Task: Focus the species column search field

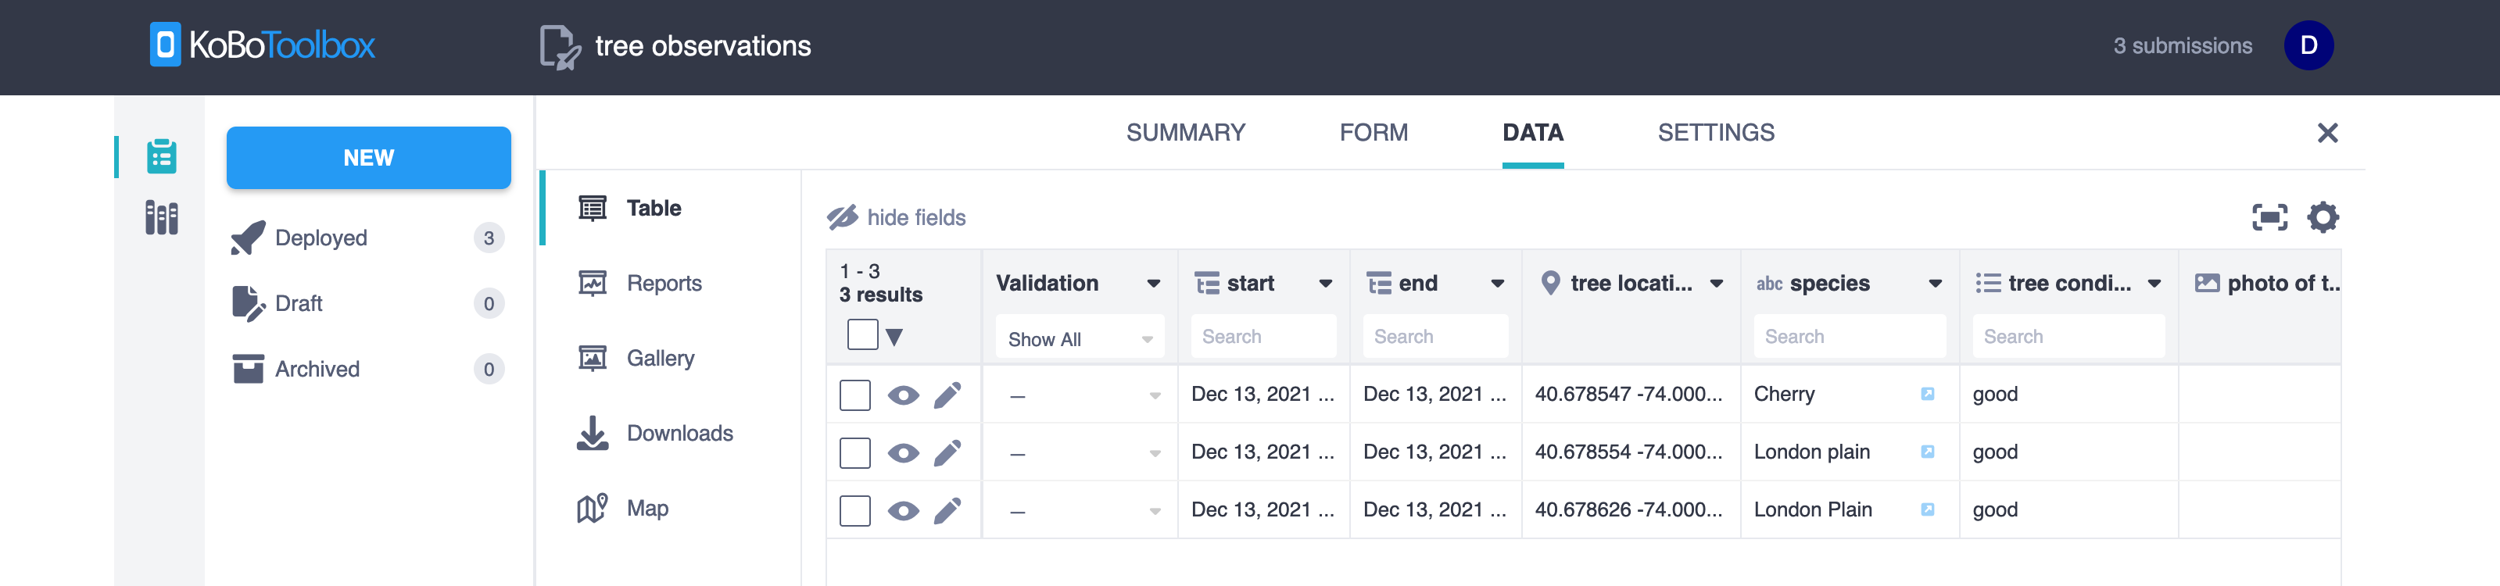Action: pyautogui.click(x=1849, y=337)
